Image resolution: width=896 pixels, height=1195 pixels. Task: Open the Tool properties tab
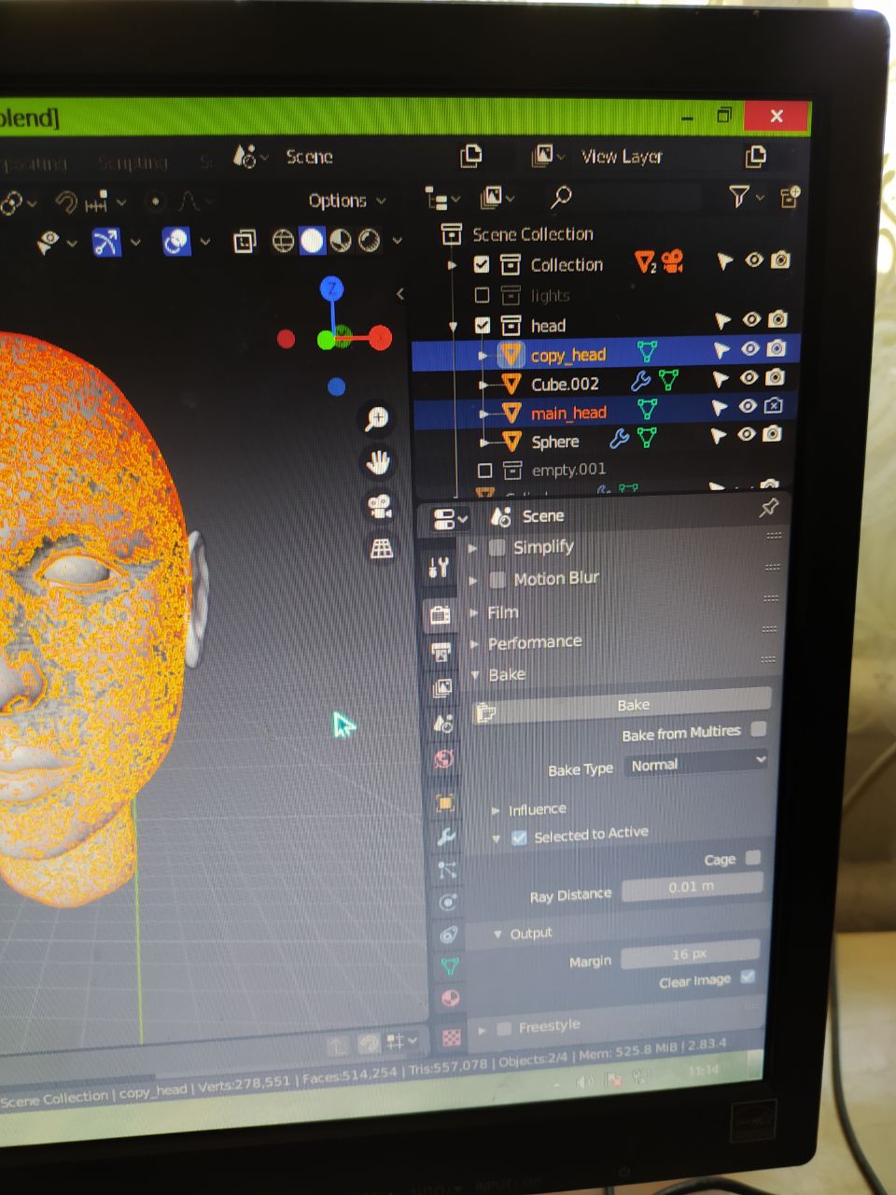coord(439,566)
